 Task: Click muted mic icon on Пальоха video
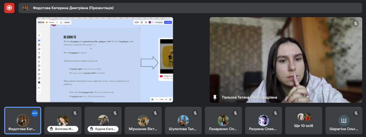pos(356,23)
